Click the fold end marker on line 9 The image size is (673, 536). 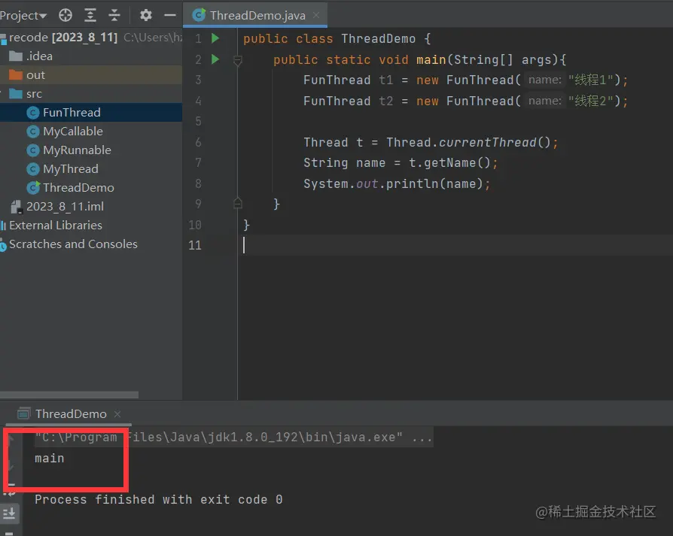[x=237, y=204]
